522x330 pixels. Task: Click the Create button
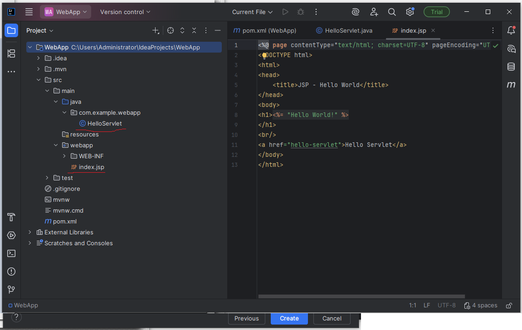pyautogui.click(x=289, y=319)
